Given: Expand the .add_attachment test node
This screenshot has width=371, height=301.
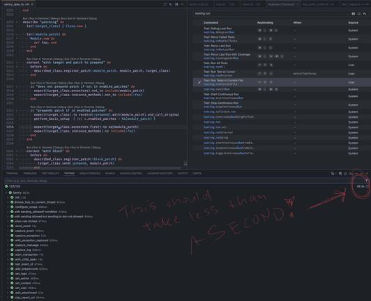Looking at the screenshot, I should pyautogui.click(x=8, y=293).
